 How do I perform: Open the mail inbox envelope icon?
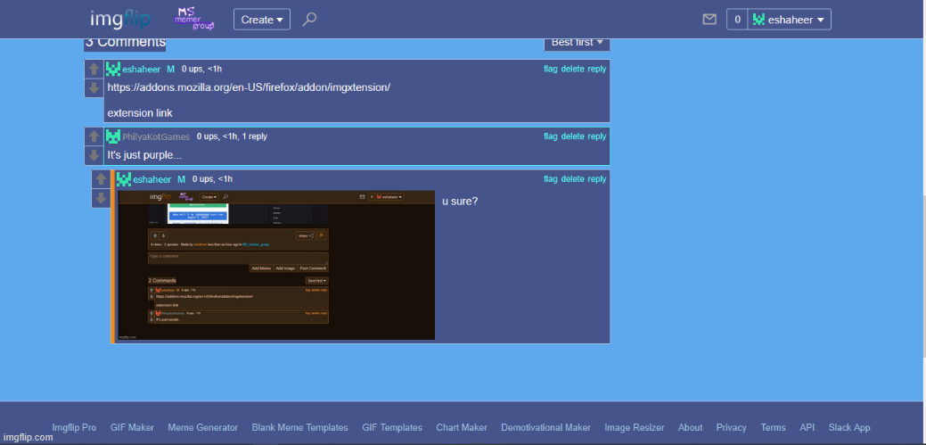click(709, 19)
